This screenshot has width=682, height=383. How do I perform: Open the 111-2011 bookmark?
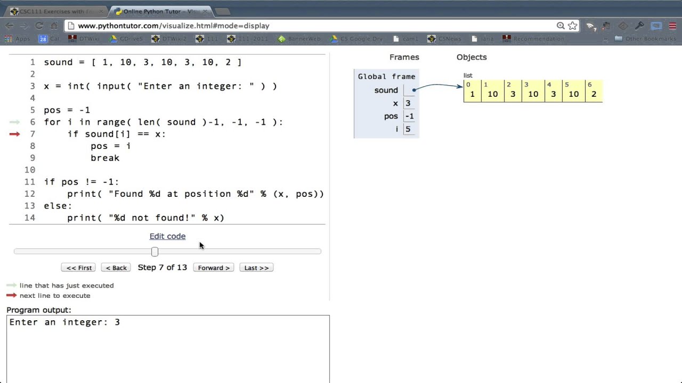[x=248, y=39]
